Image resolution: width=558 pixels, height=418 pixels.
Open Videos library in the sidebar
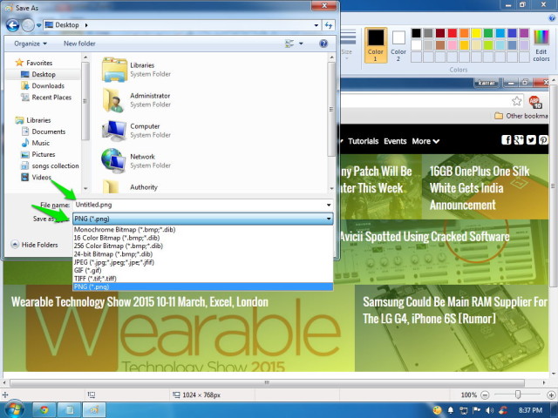(x=36, y=177)
